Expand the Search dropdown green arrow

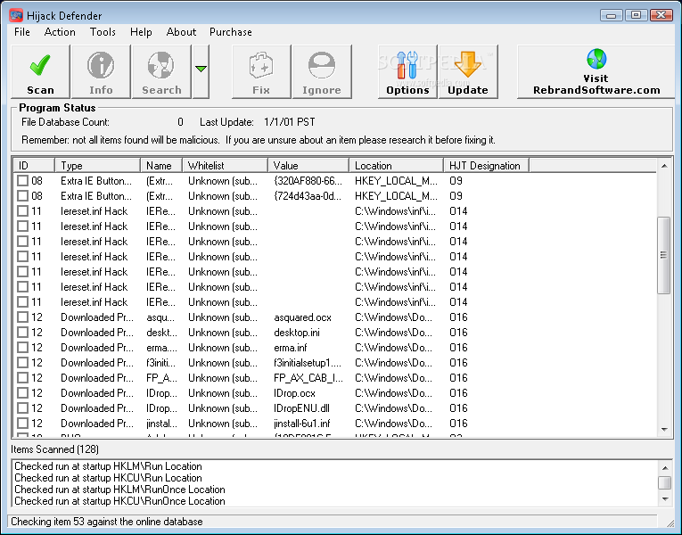coord(201,71)
